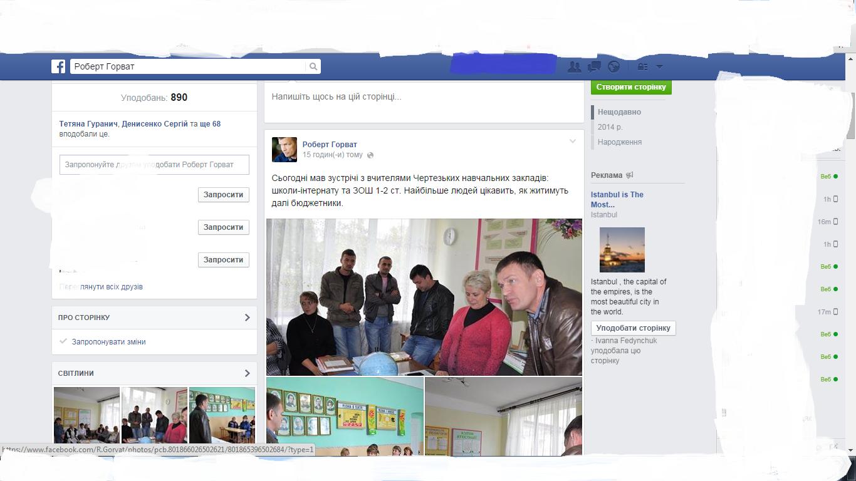Click the Запропонувати зміни link

(x=108, y=342)
